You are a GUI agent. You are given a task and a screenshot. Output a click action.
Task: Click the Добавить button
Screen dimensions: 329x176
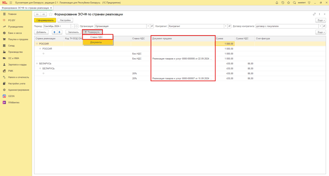(x=41, y=32)
